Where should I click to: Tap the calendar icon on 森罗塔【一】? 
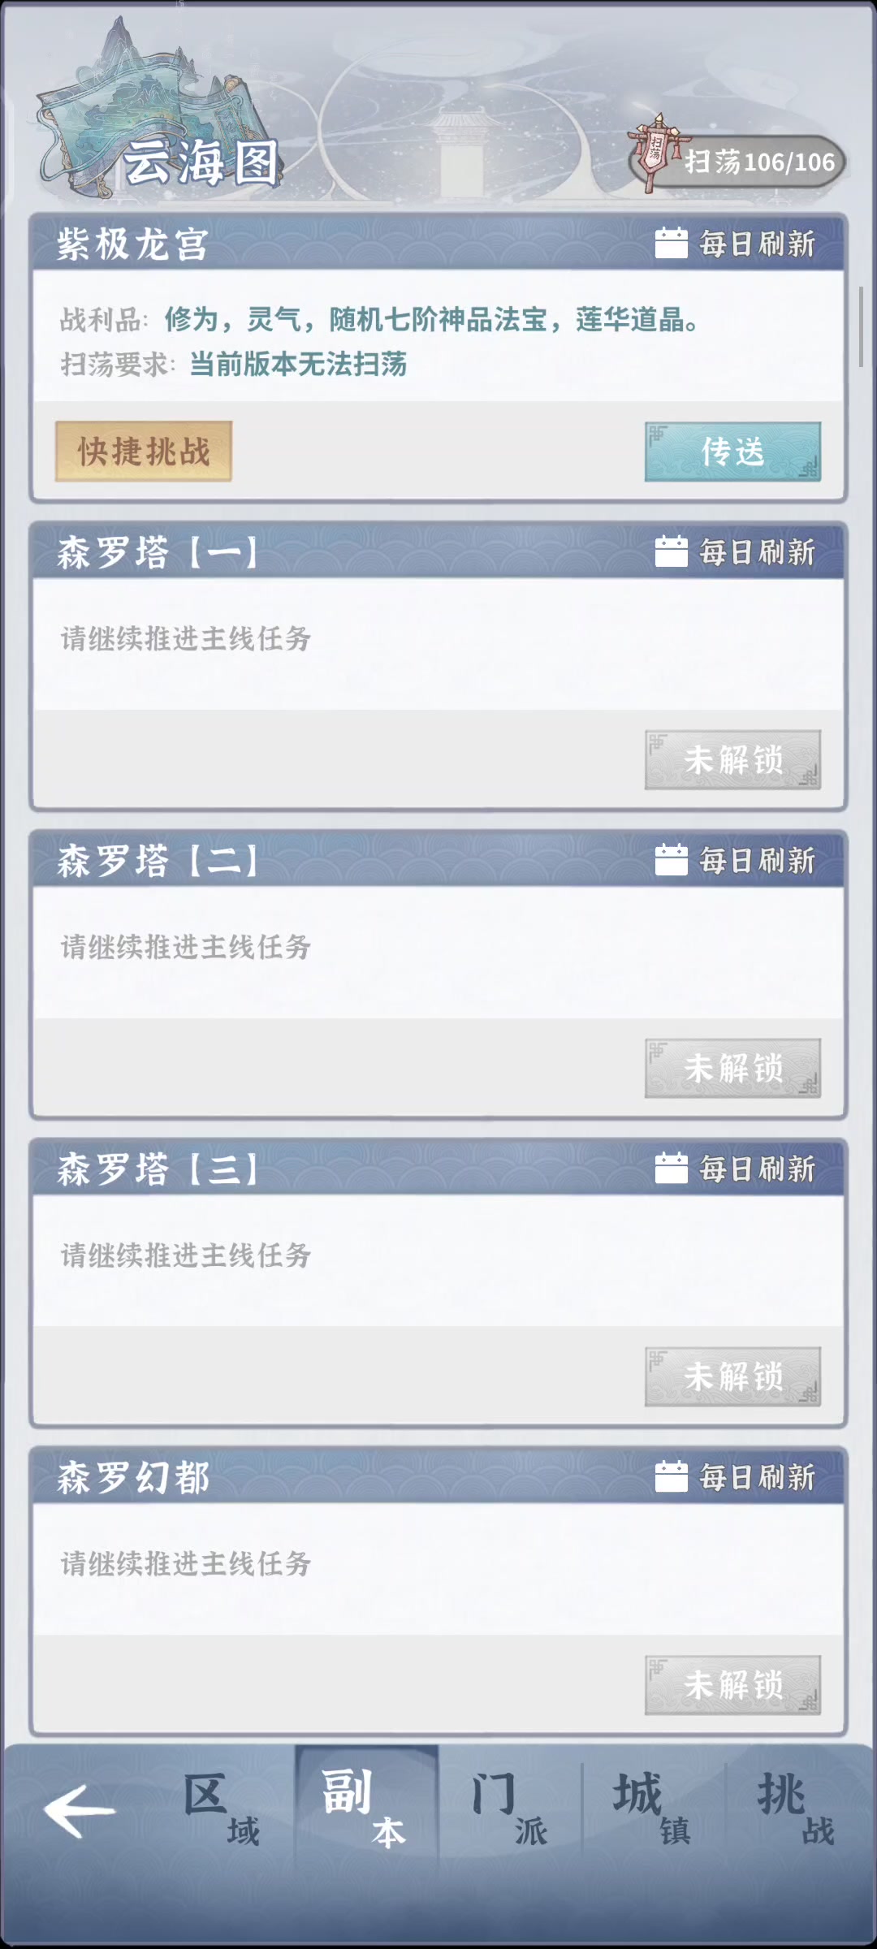point(671,551)
